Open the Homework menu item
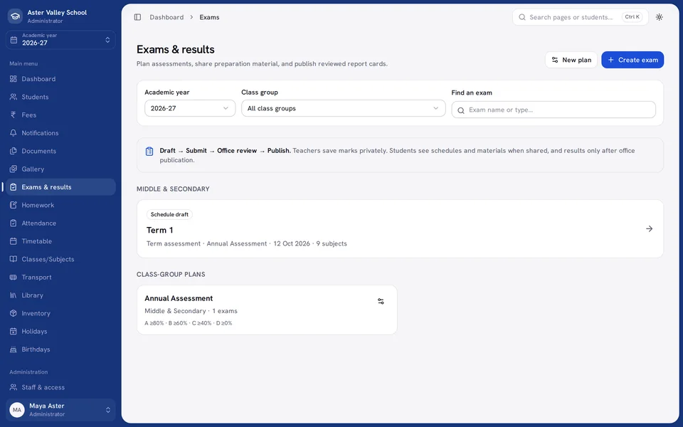Viewport: 683px width, 427px height. coord(60,205)
